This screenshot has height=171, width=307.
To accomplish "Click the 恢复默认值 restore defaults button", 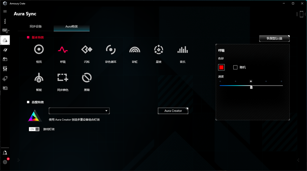I will tap(274, 38).
